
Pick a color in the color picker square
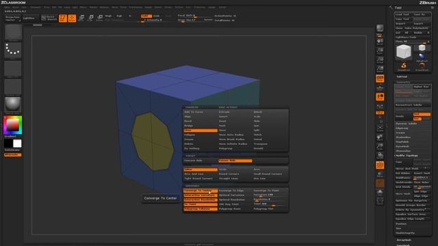[x=12, y=125]
